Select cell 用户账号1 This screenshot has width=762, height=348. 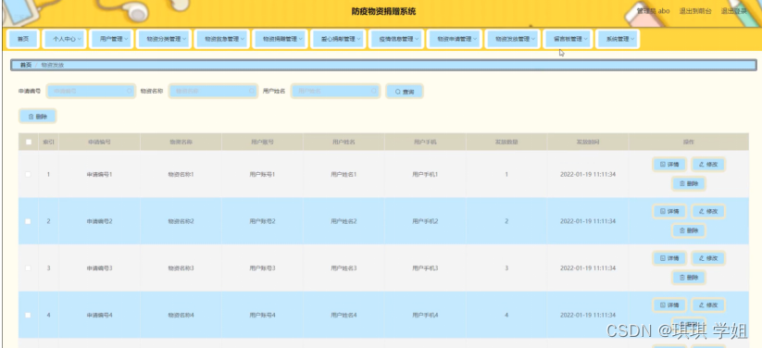click(x=262, y=174)
